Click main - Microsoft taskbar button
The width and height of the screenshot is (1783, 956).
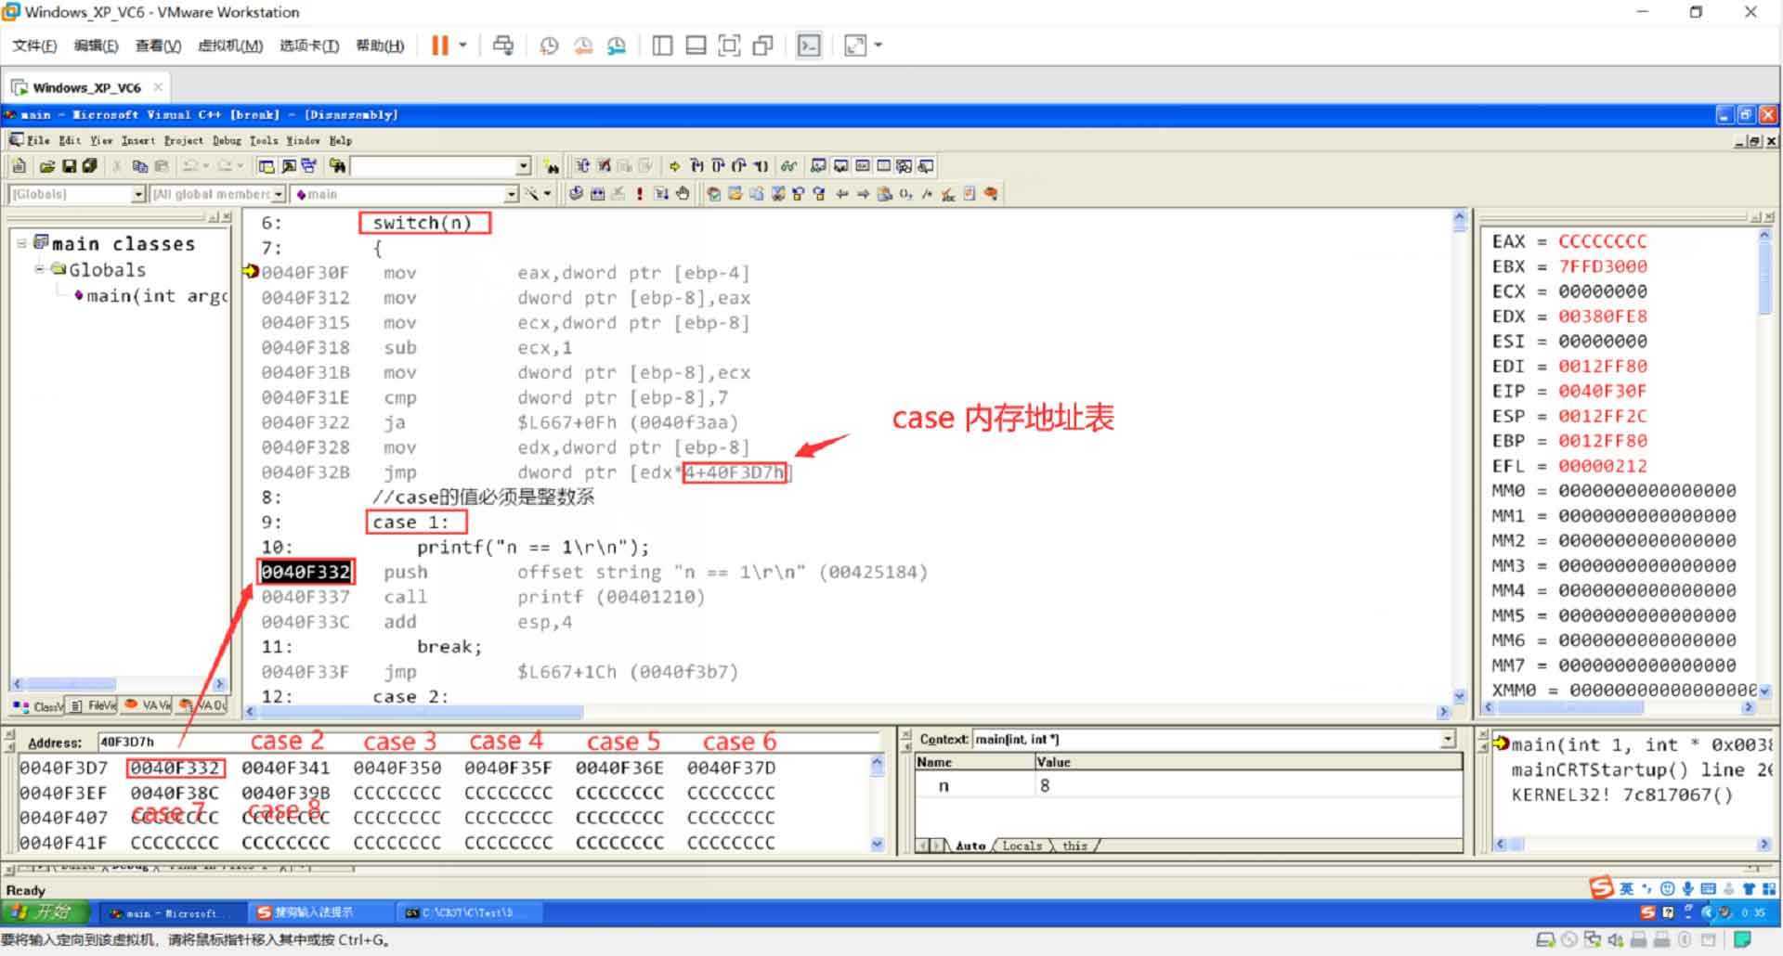(x=172, y=912)
